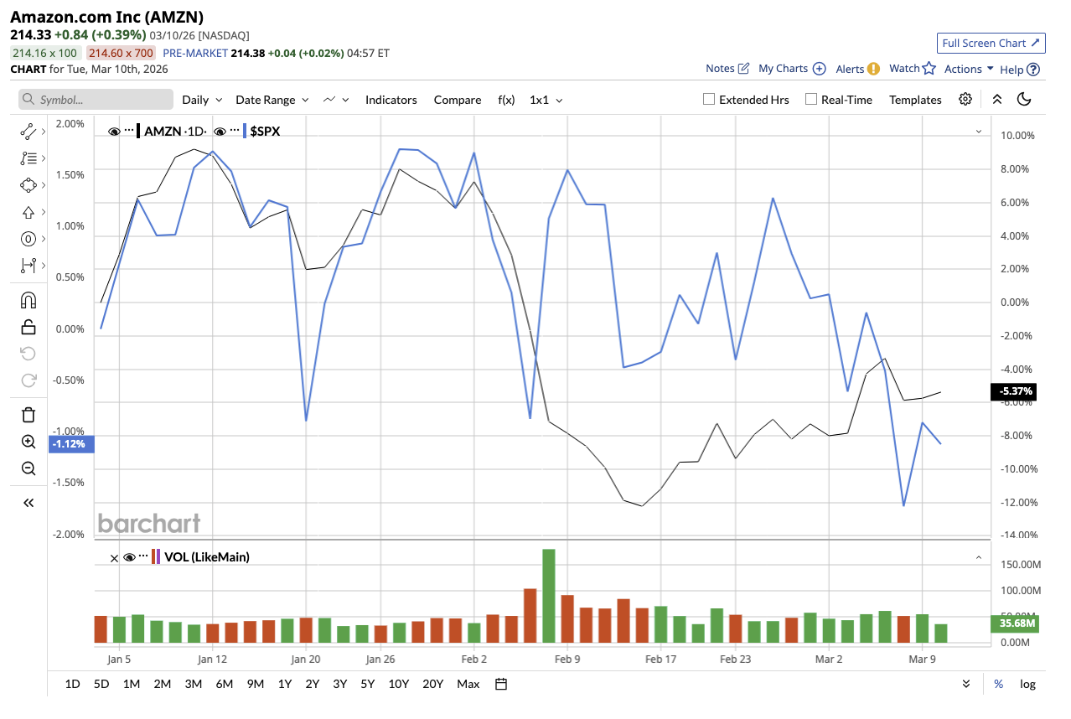Toggle percent scale mode

(998, 684)
